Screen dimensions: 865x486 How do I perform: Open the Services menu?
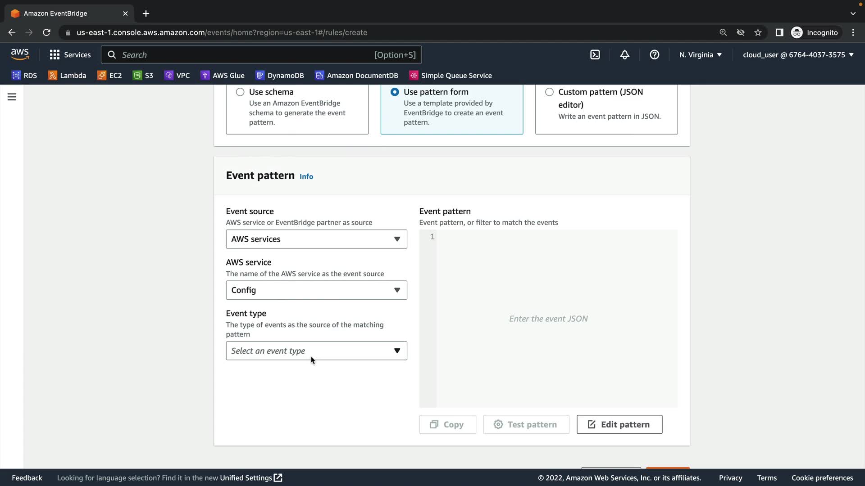(70, 55)
